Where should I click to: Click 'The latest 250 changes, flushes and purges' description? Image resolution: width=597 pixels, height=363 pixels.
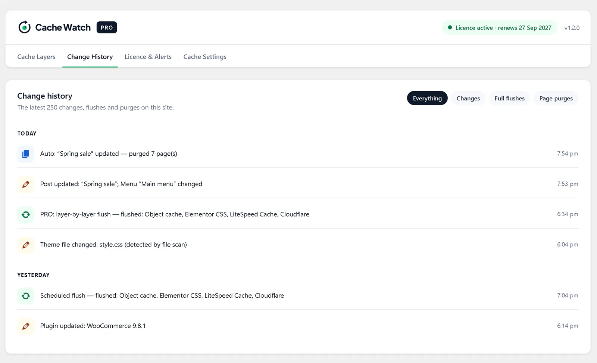tap(96, 108)
